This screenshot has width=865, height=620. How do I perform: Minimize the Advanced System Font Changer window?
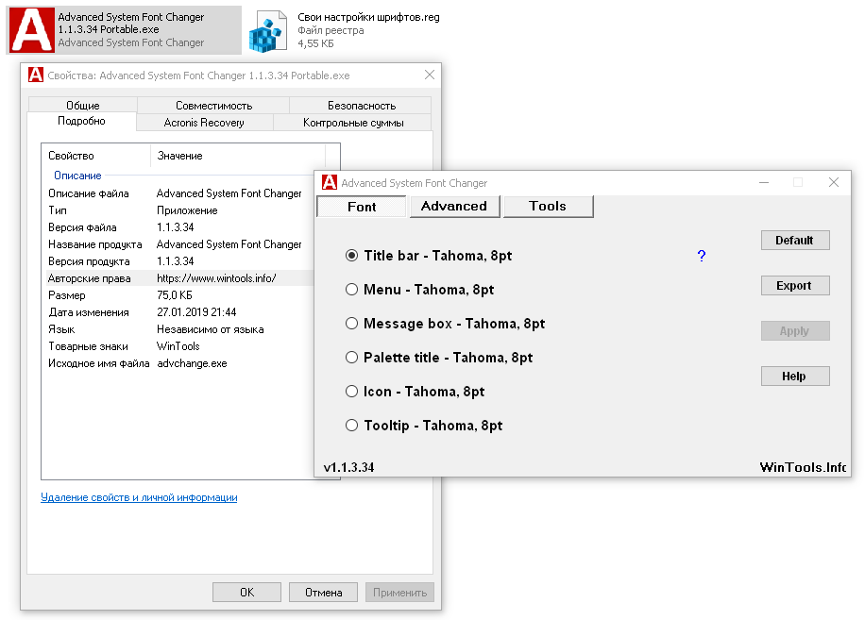pos(764,182)
